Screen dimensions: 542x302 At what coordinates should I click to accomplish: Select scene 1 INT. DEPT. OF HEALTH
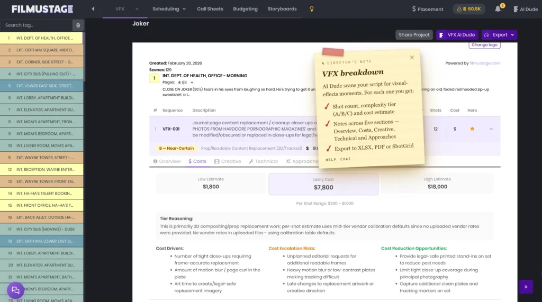41,38
